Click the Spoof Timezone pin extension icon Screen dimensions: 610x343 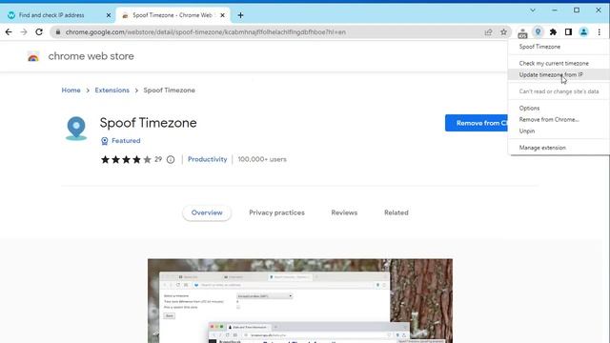click(538, 32)
